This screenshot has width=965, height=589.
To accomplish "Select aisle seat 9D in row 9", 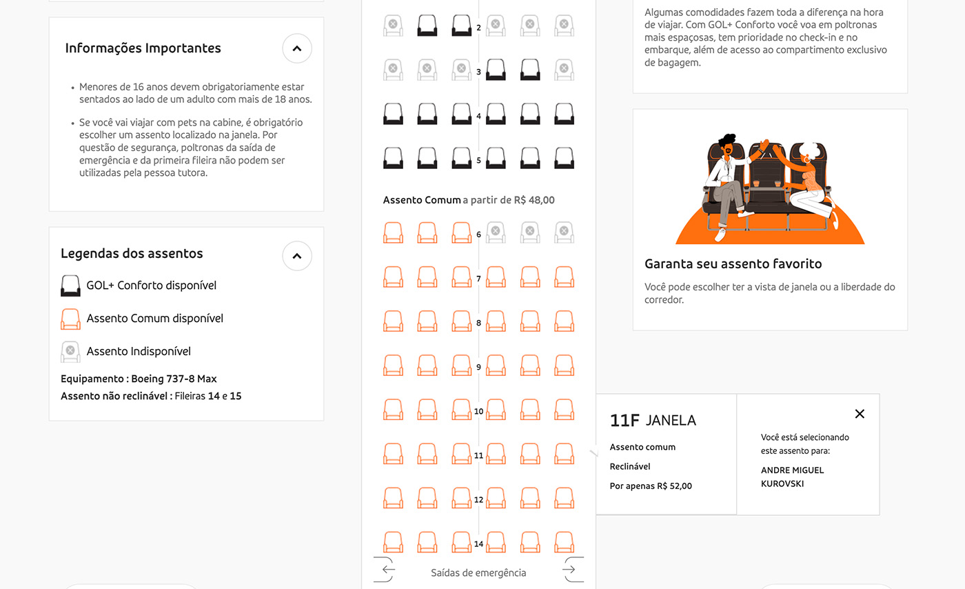I will coord(496,365).
